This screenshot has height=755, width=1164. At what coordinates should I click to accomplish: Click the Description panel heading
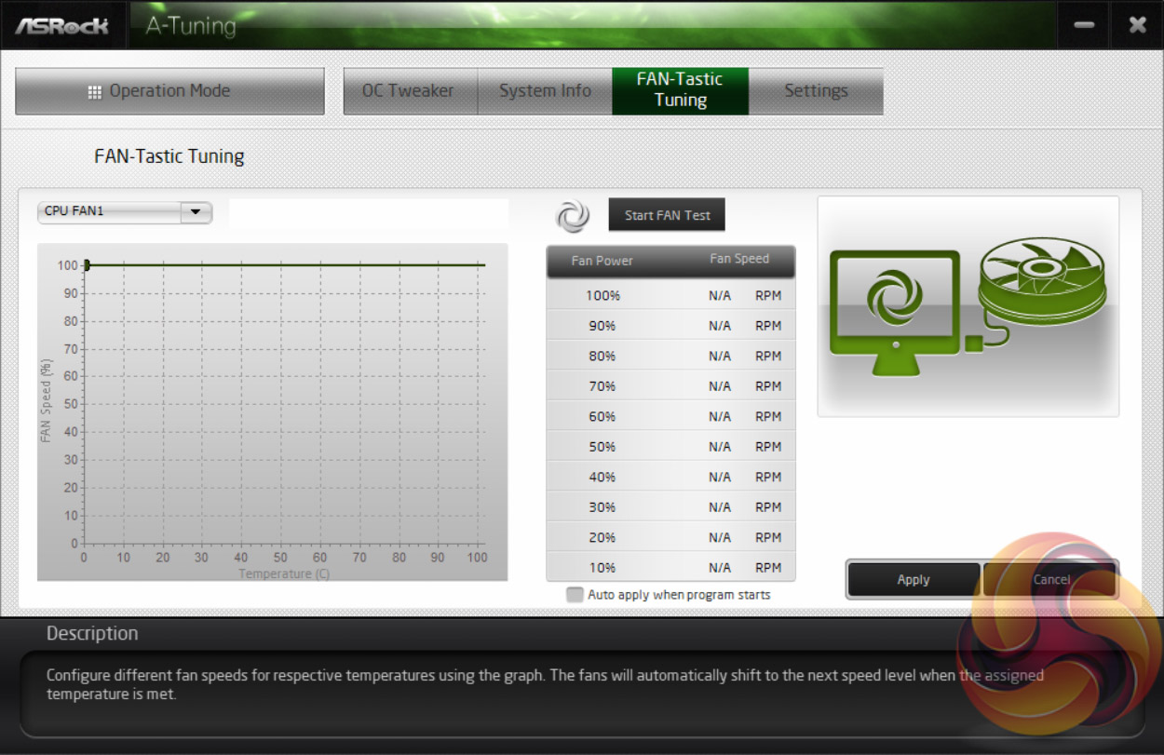click(x=92, y=634)
